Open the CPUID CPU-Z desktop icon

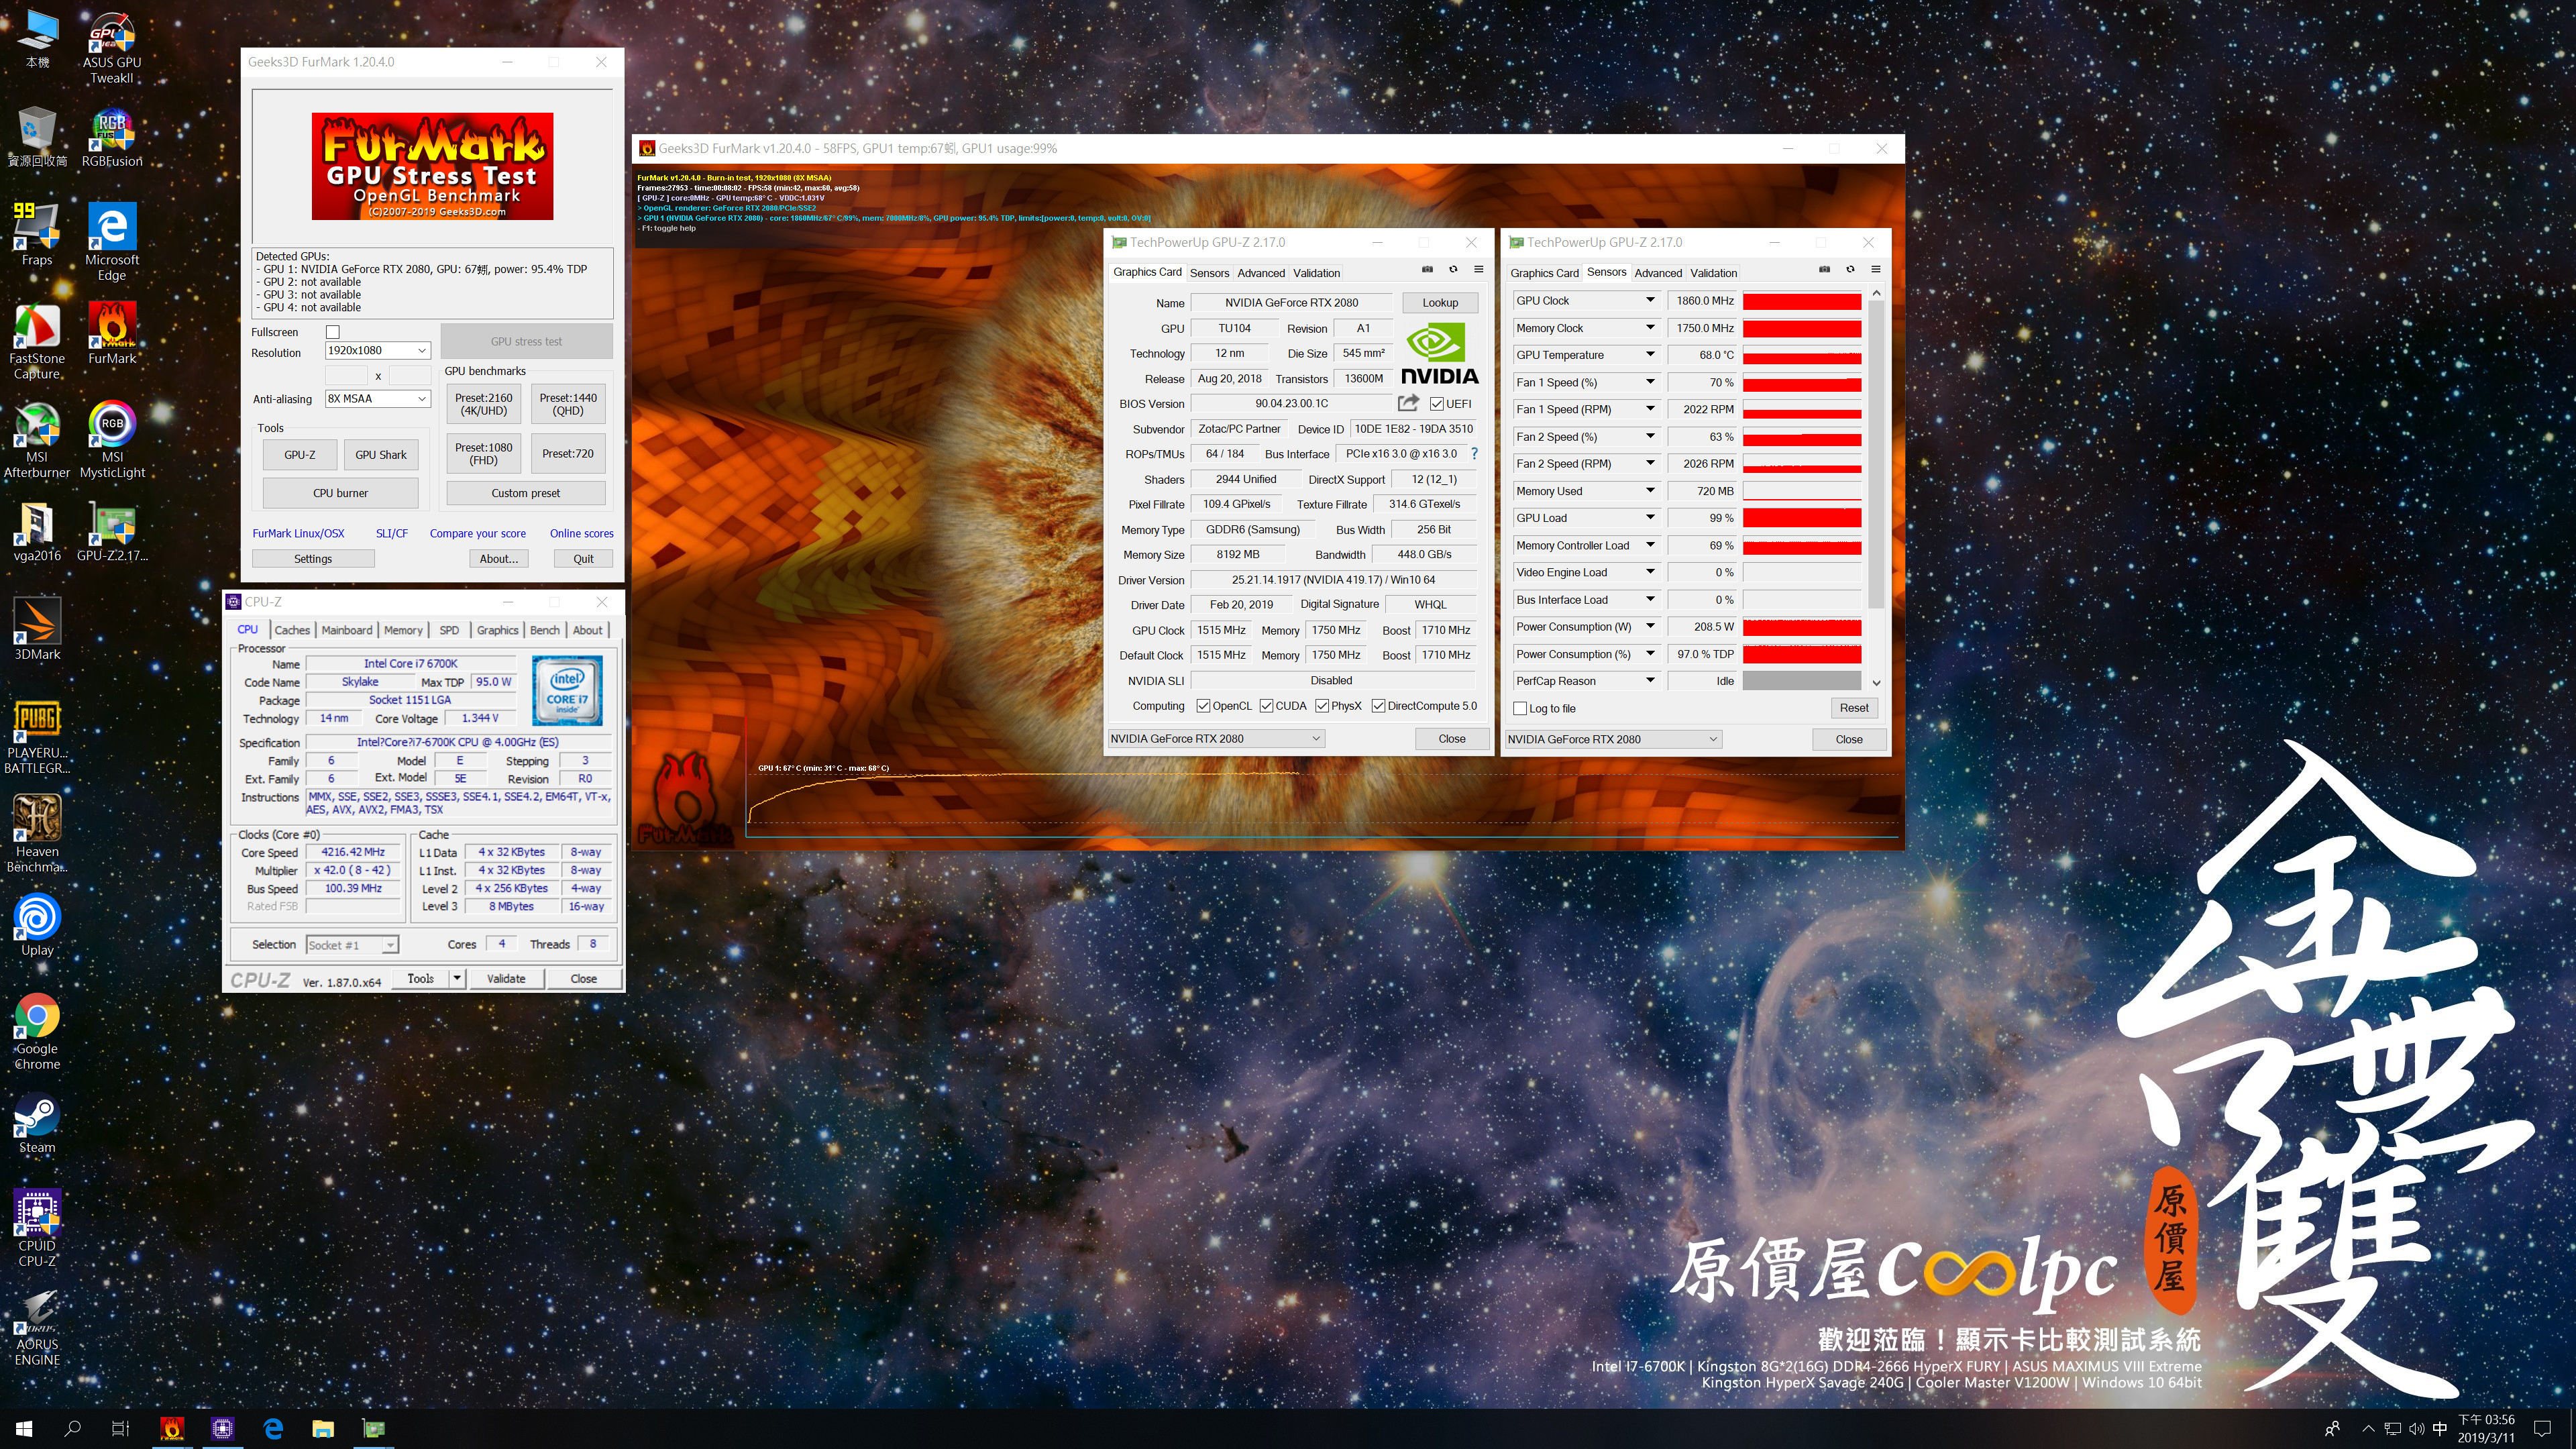click(37, 1229)
